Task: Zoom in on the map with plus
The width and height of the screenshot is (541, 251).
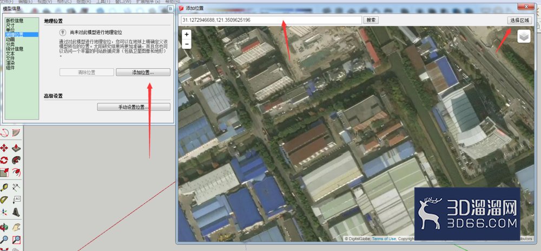Action: coord(186,35)
